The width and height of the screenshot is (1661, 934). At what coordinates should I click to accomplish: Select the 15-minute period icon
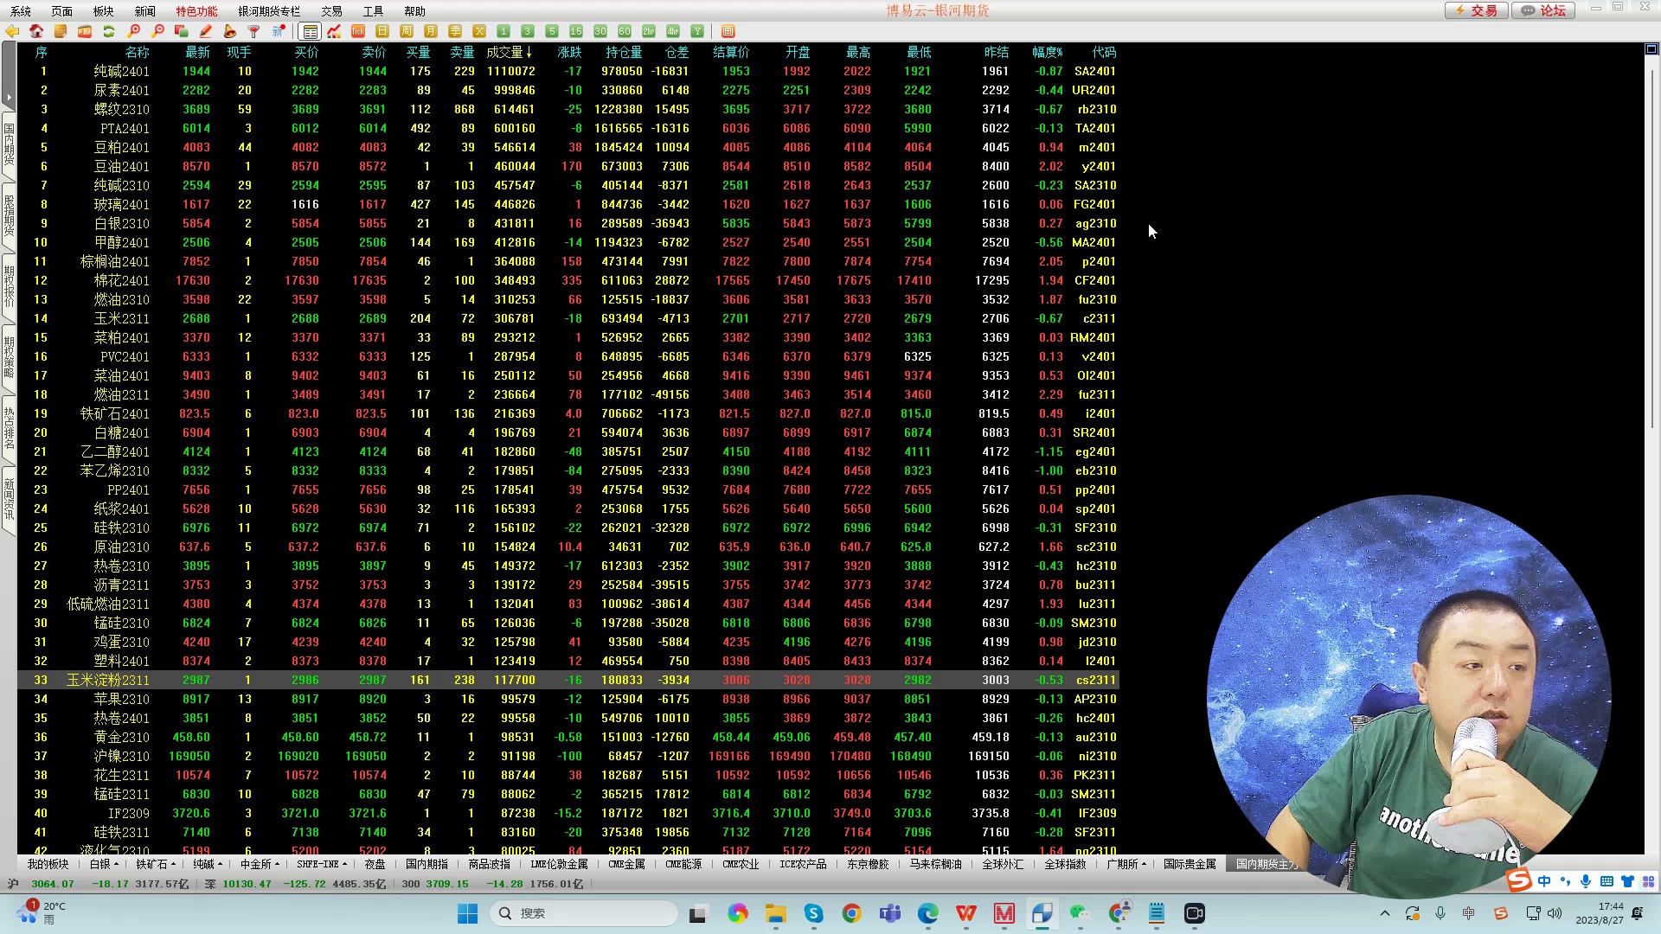pyautogui.click(x=576, y=31)
